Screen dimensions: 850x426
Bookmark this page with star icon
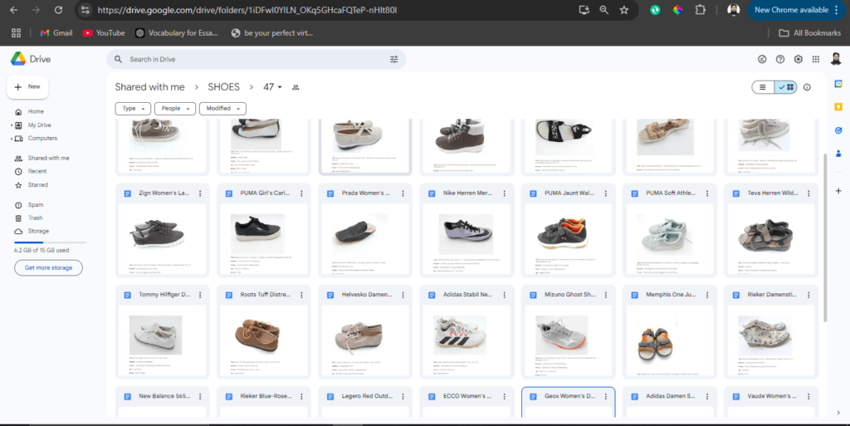pyautogui.click(x=624, y=10)
